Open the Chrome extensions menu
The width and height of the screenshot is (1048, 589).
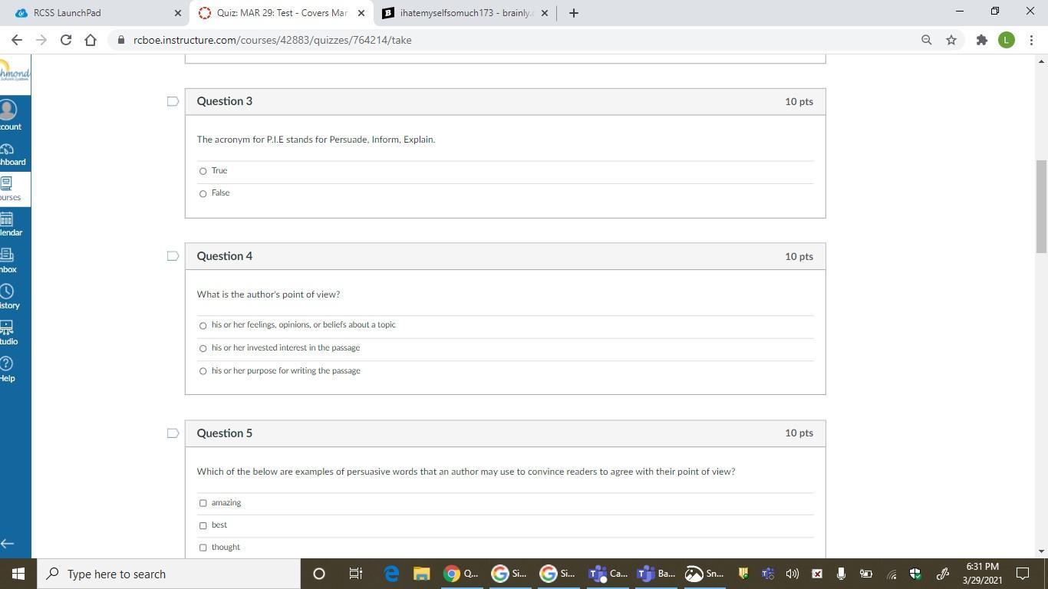pos(981,40)
